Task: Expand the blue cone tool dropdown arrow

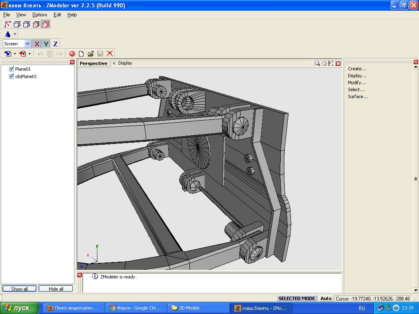Action: click(15, 34)
